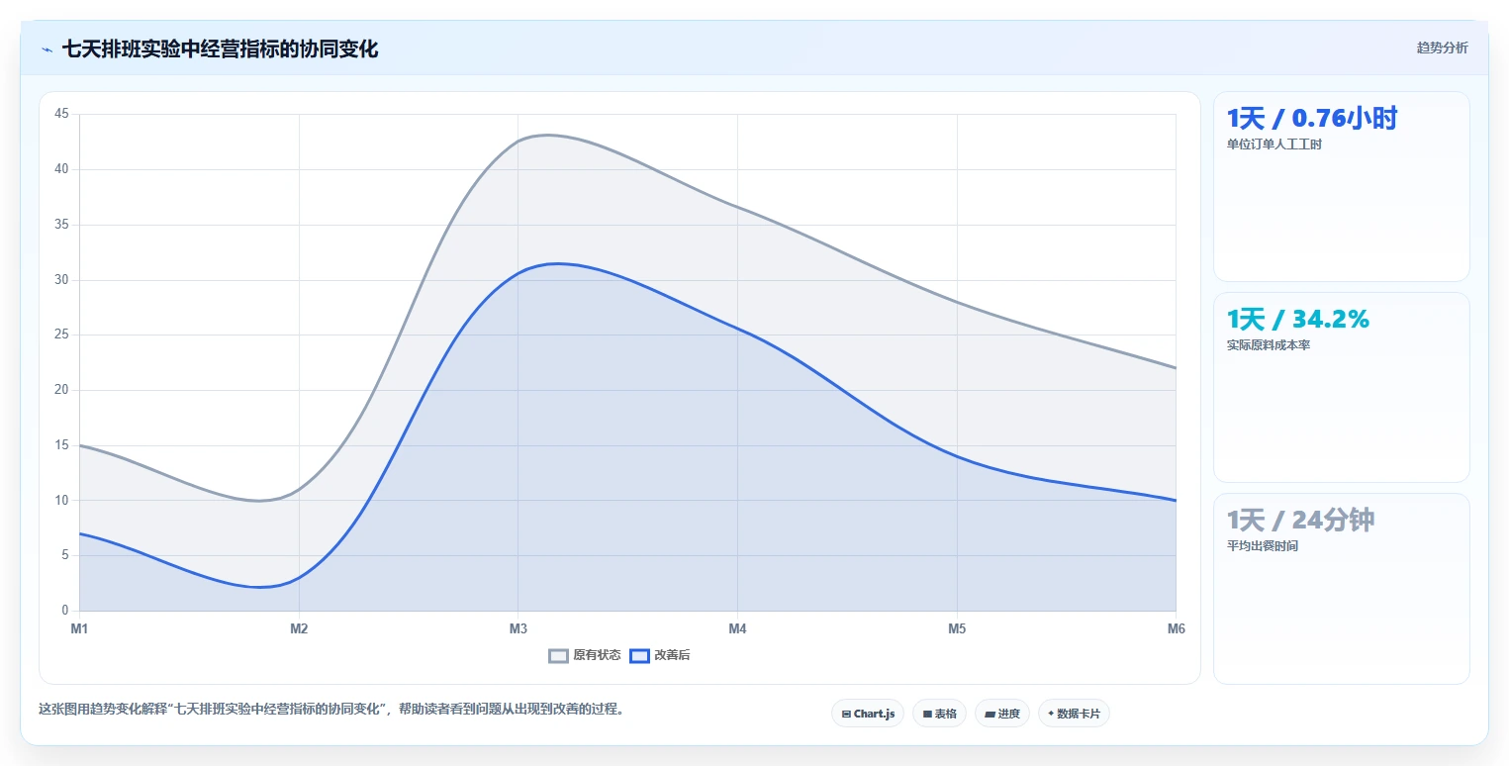The height and width of the screenshot is (766, 1509).
Task: Toggle 原有状态 series via legend label
Action: tap(597, 655)
